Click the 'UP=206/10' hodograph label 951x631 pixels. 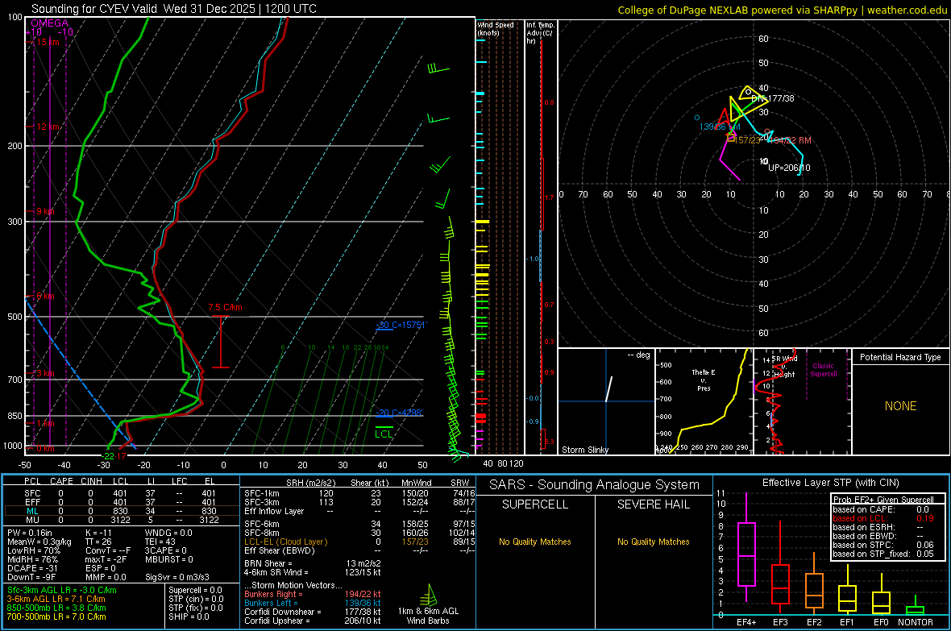[x=789, y=168]
